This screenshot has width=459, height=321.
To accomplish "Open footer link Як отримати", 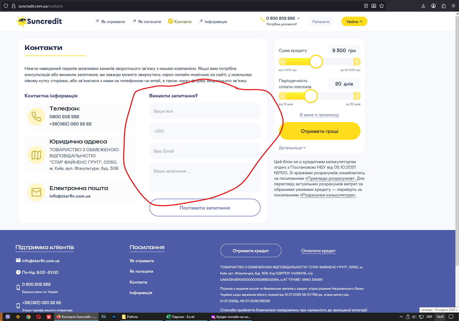I will click(x=142, y=261).
